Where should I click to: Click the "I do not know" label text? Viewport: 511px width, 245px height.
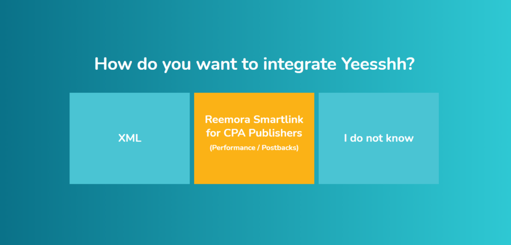pos(379,138)
